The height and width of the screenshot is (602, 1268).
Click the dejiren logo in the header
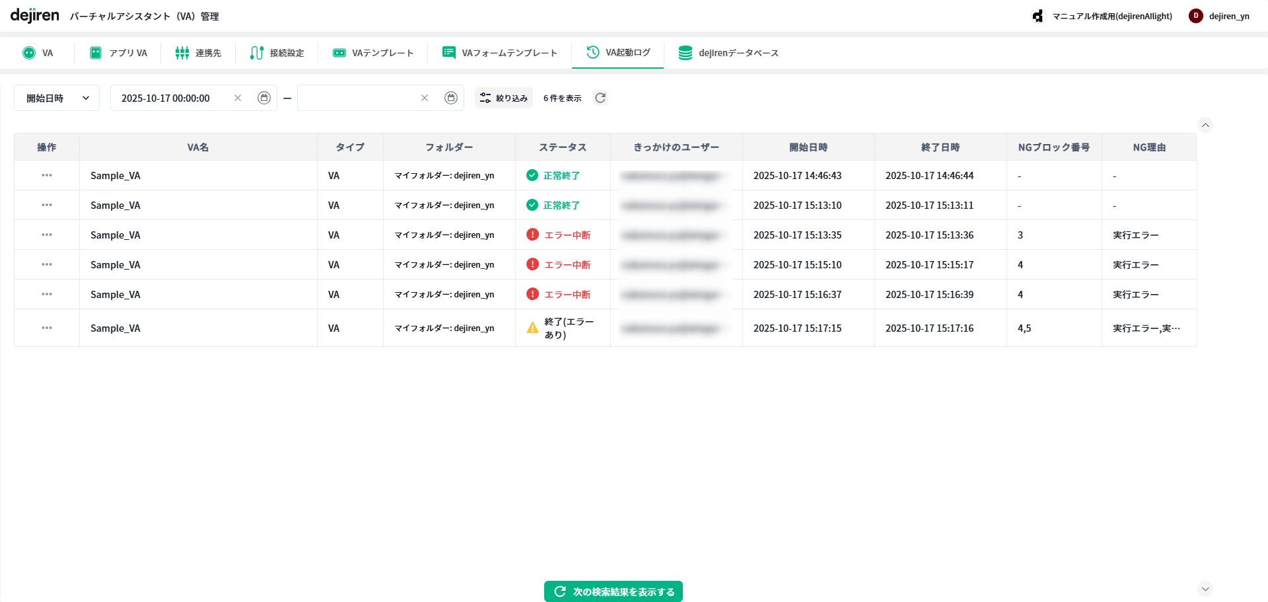35,16
